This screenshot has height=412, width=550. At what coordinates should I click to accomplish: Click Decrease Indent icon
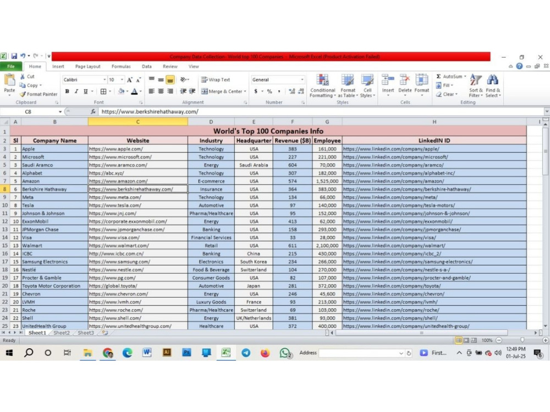183,91
